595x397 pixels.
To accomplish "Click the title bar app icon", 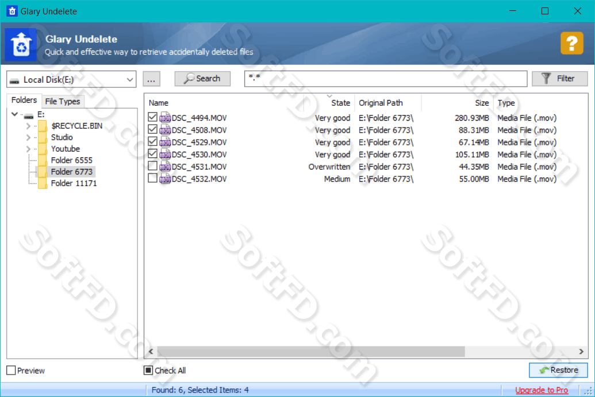I will click(12, 11).
